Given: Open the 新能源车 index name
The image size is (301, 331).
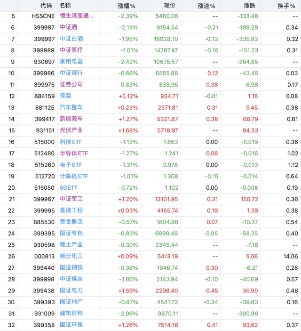Looking at the screenshot, I should 71,119.
